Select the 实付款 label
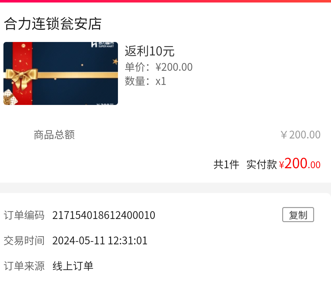331x281 pixels. click(x=262, y=164)
